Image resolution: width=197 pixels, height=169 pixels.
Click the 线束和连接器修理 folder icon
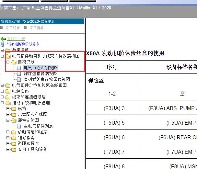click(x=8, y=97)
